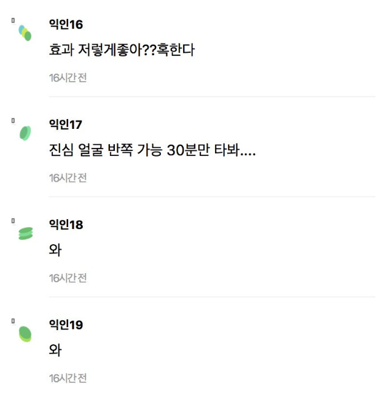387x394 pixels.
Task: Click 익인17's green avatar icon
Action: [25, 133]
